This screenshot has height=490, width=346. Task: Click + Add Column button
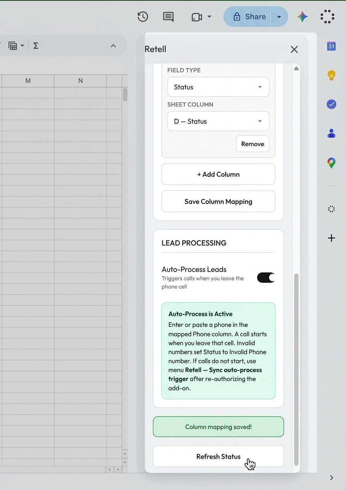(218, 174)
